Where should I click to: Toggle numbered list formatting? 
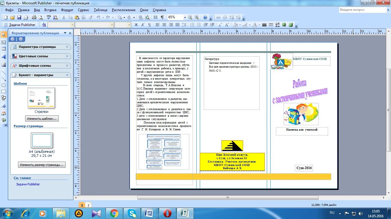[192, 25]
